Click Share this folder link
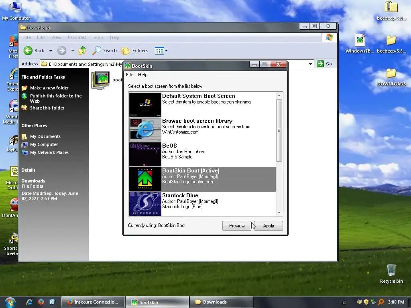 click(x=47, y=108)
